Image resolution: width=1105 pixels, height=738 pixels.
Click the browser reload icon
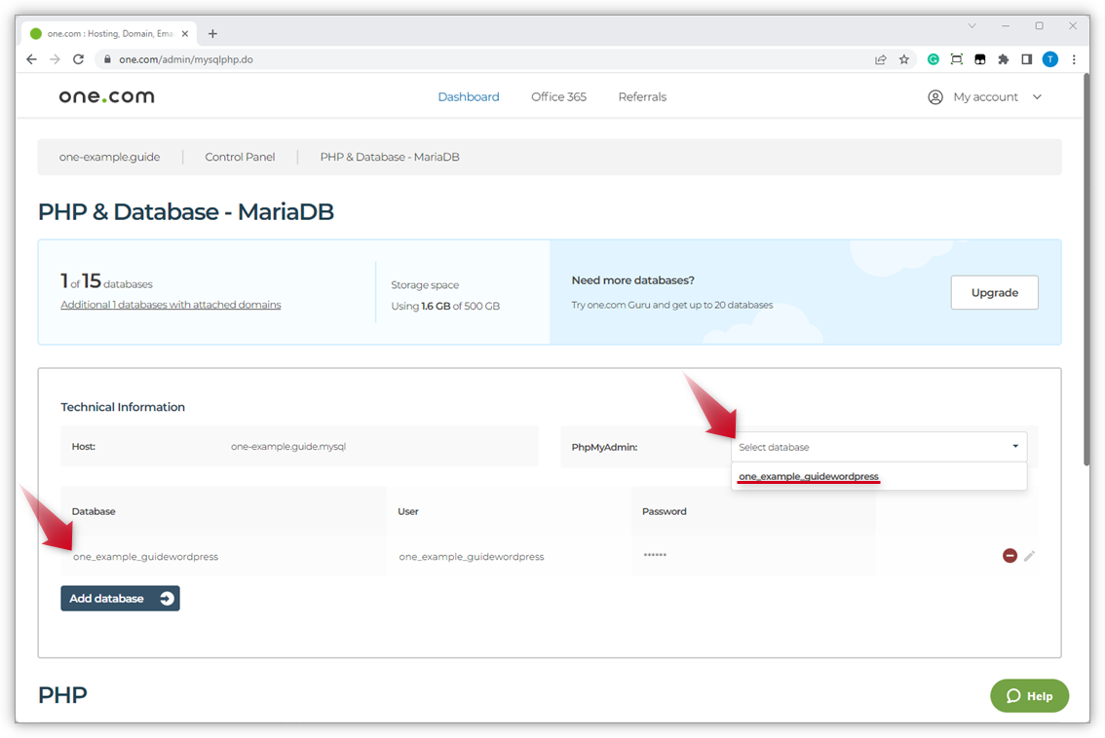point(78,59)
